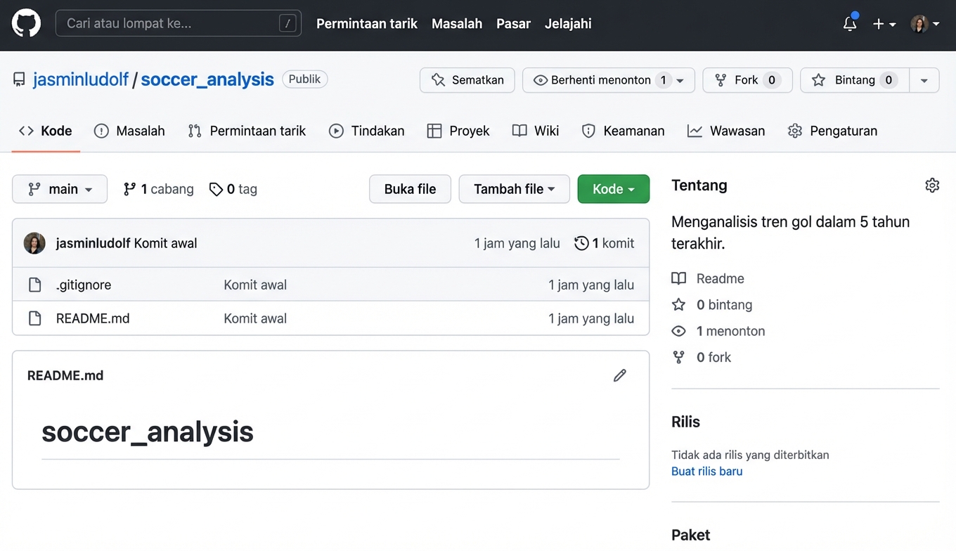Switch to the Tindakan tab
The image size is (956, 551).
pos(367,131)
